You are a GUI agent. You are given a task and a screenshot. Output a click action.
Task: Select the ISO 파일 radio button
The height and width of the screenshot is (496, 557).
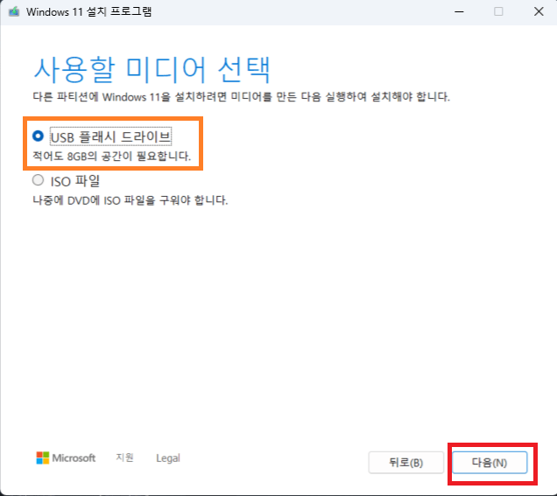click(38, 180)
